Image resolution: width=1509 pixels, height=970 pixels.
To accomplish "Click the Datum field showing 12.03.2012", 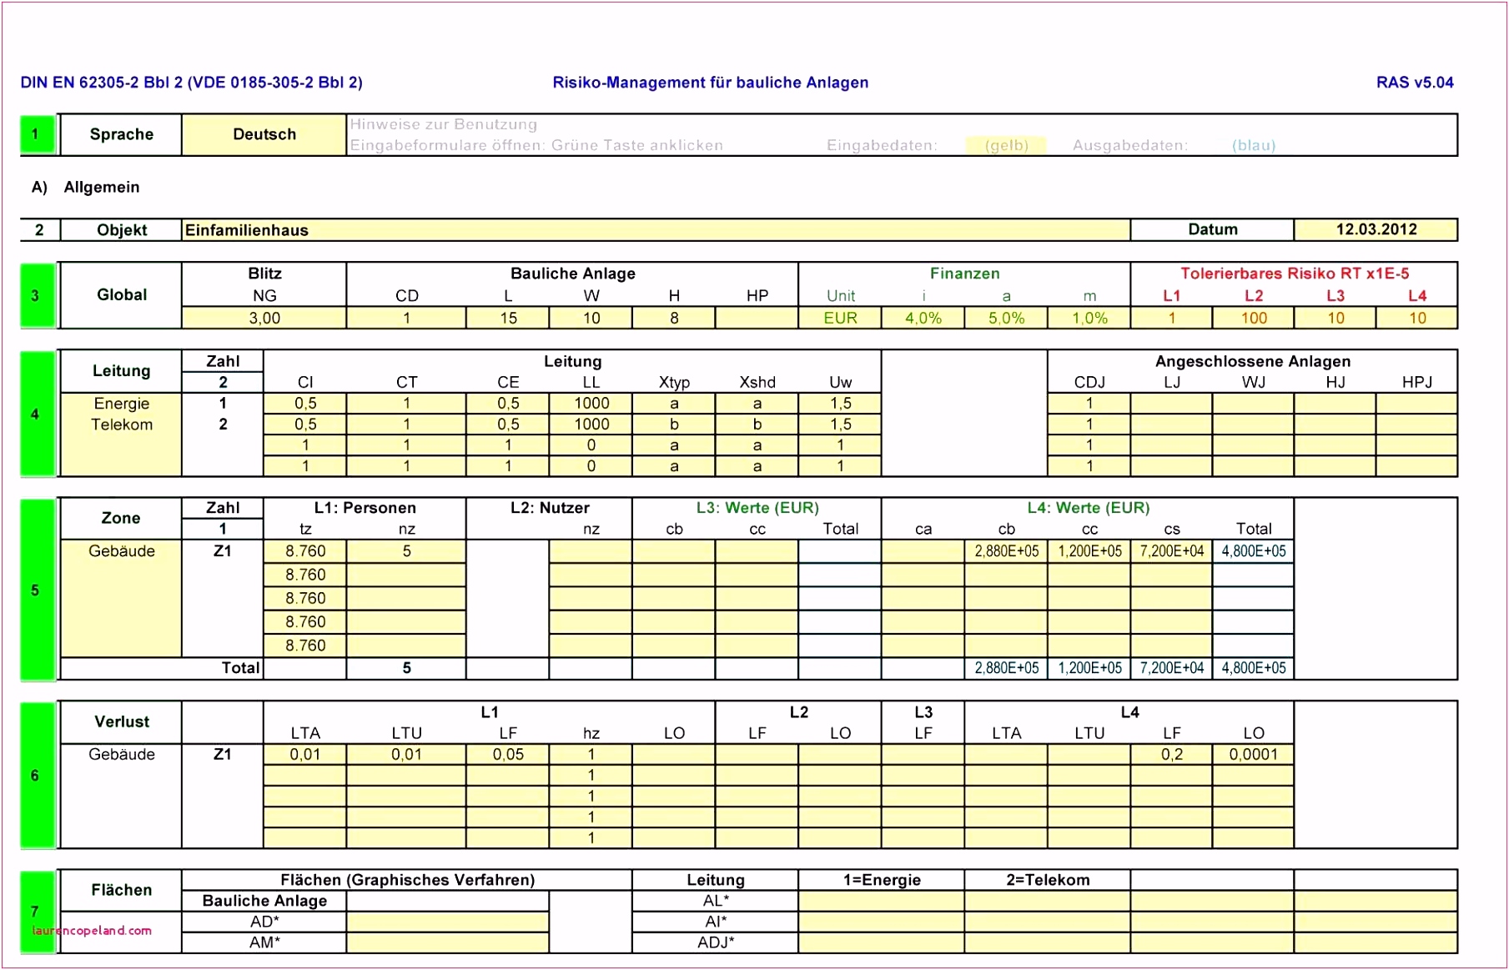I will click(x=1376, y=230).
